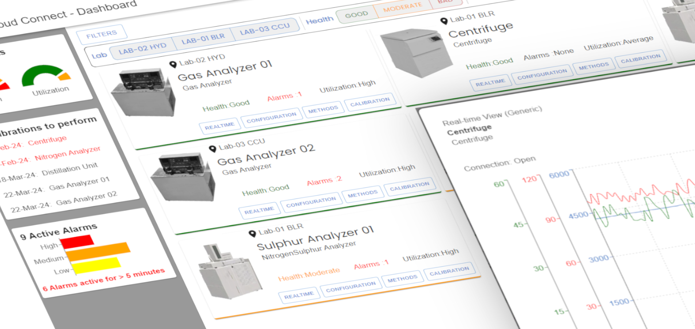Click 'Alarms :2' on Gas Analyzer 02
Image resolution: width=695 pixels, height=329 pixels.
[x=324, y=181]
